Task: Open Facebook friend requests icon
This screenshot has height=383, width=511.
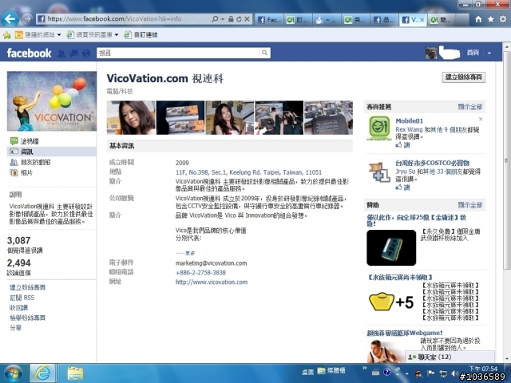Action: tap(61, 53)
